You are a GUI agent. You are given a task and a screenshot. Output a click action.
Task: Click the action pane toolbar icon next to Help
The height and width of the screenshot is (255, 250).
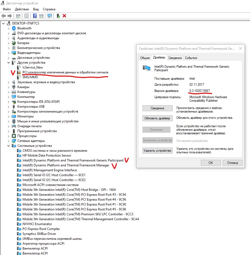42,16
